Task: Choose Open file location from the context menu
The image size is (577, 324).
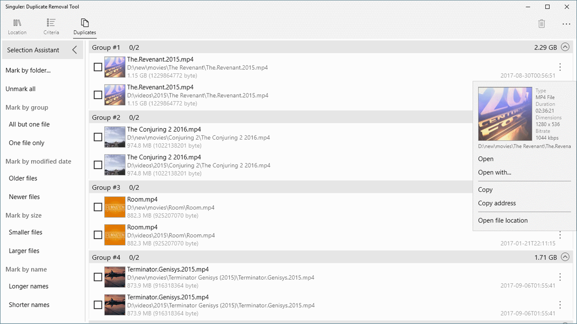Action: pos(503,220)
